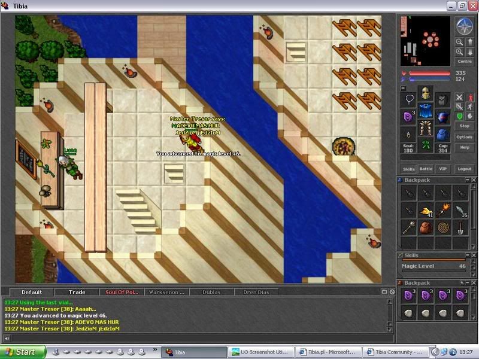Click the minimap compass rose
The image size is (479, 359).
point(465,26)
